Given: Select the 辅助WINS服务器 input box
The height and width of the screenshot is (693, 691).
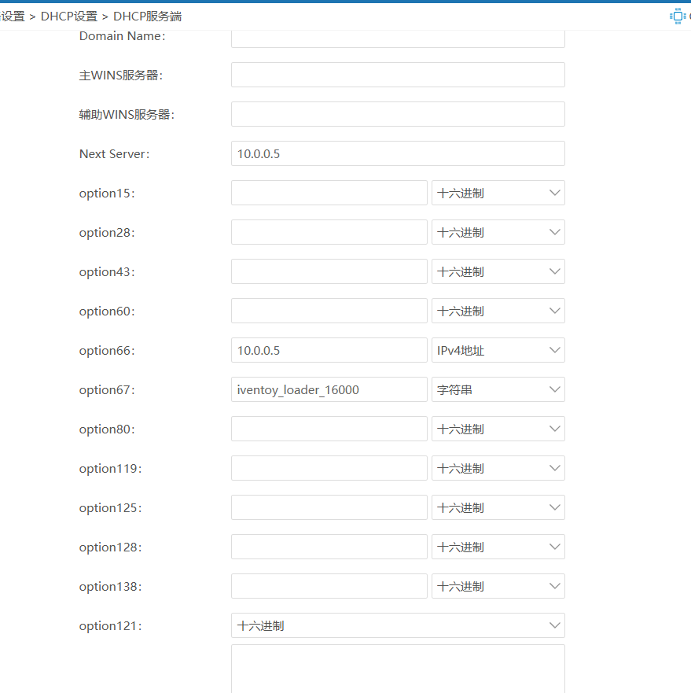Looking at the screenshot, I should 398,114.
